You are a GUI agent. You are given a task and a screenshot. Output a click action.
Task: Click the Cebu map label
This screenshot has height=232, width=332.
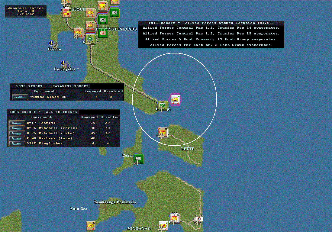coord(127,155)
